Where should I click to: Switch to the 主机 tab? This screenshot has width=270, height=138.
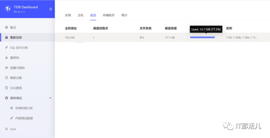coord(81,15)
